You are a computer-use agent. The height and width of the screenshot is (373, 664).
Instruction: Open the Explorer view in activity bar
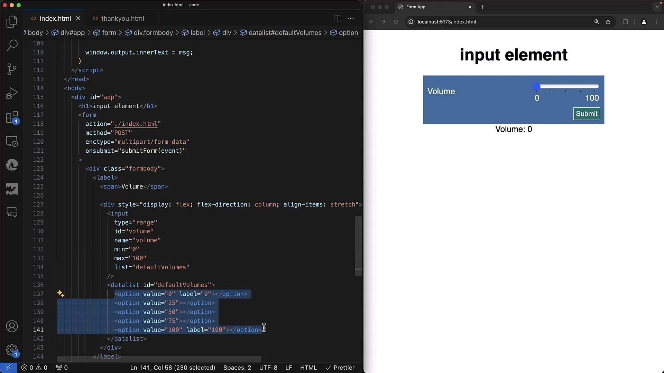coord(12,21)
